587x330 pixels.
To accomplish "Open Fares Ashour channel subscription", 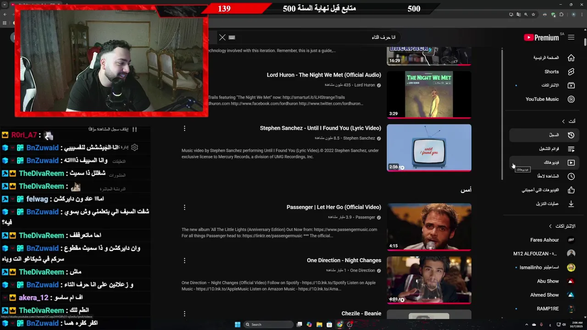I will pyautogui.click(x=545, y=240).
